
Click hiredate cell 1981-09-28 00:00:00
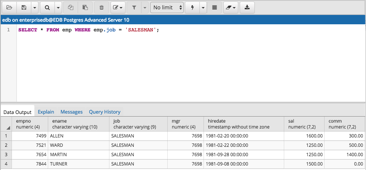pos(244,155)
